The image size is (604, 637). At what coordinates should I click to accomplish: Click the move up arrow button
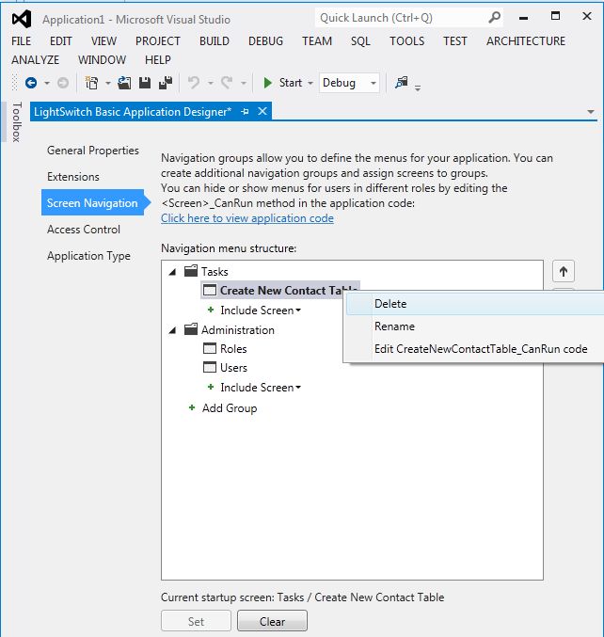click(564, 271)
